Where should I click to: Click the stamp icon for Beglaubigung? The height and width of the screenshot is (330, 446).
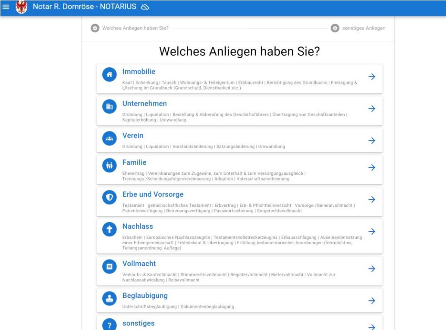point(110,299)
